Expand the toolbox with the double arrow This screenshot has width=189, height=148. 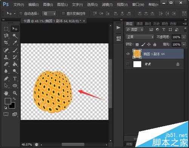click(3, 20)
